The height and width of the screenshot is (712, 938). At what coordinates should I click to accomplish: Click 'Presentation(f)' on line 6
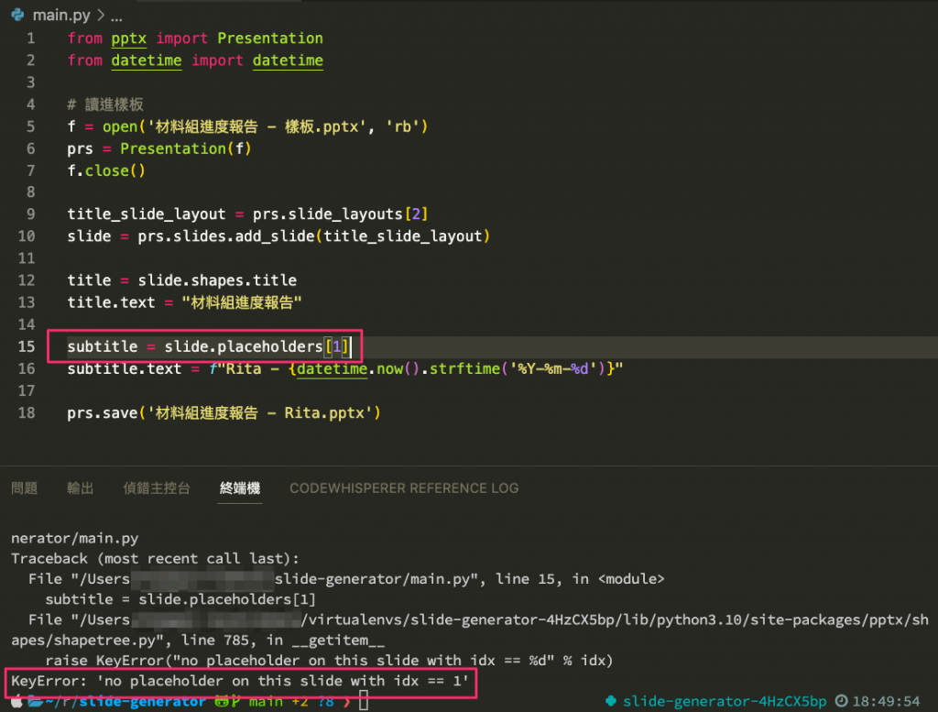coord(185,148)
